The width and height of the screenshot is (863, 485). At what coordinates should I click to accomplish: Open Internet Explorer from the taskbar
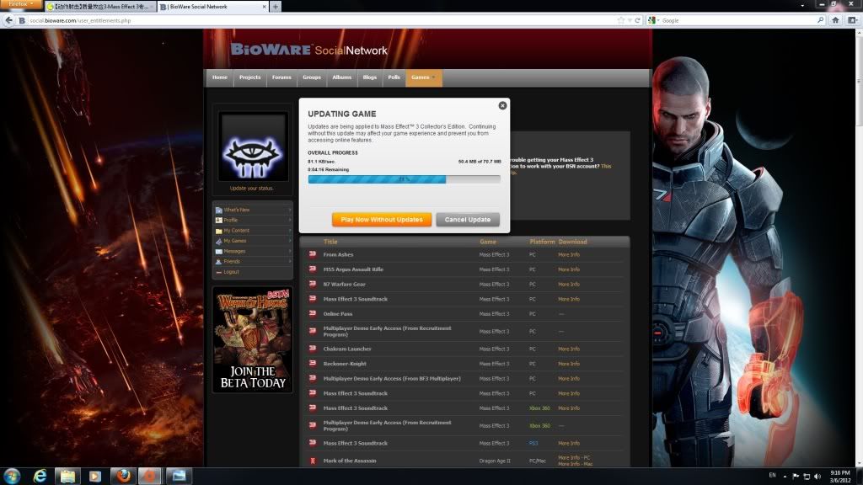coord(39,476)
